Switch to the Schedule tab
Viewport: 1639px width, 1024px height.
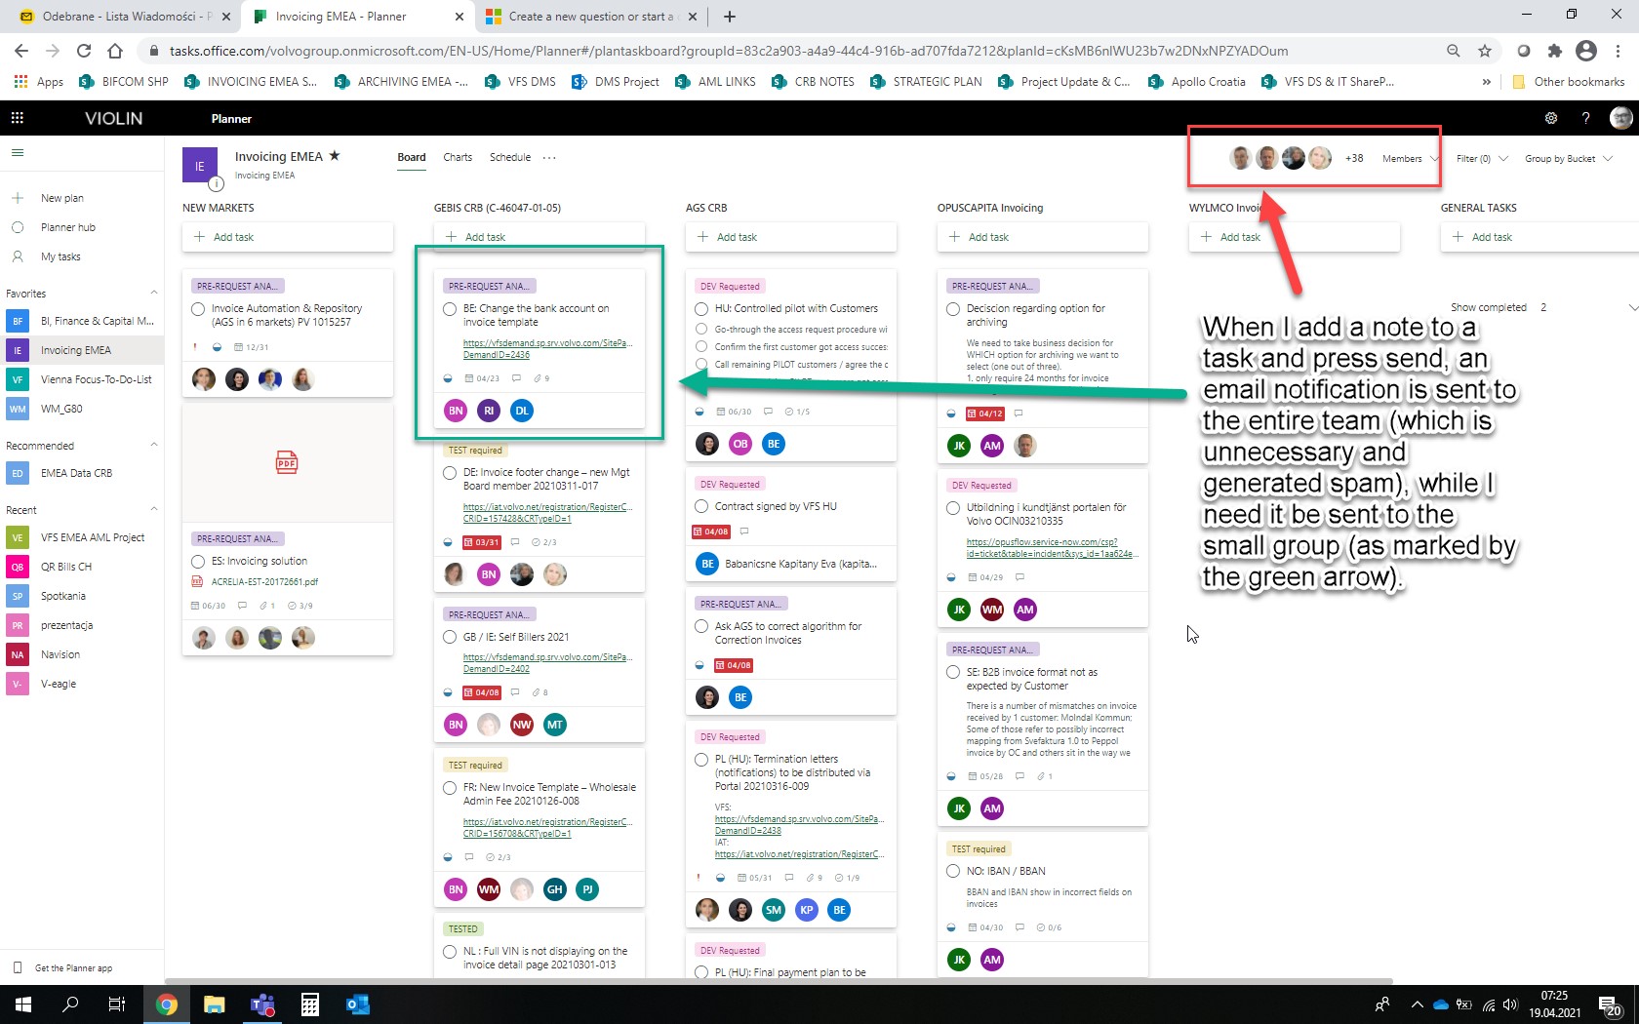(x=510, y=157)
